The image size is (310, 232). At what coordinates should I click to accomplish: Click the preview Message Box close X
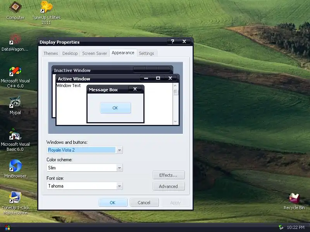pos(135,89)
